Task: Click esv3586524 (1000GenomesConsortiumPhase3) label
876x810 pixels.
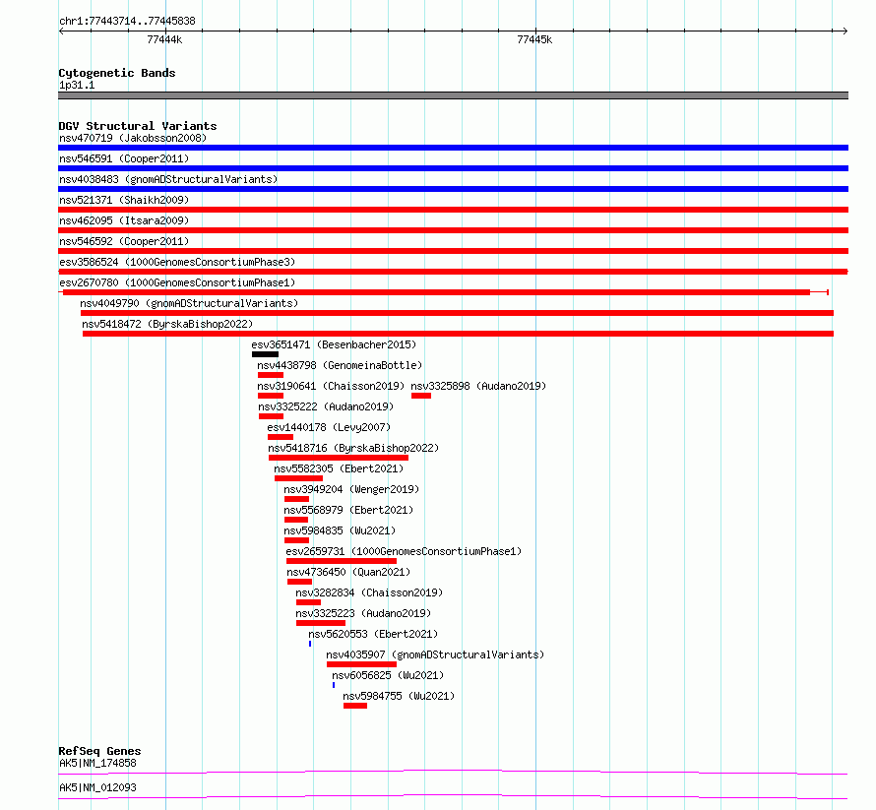Action: pyautogui.click(x=177, y=262)
